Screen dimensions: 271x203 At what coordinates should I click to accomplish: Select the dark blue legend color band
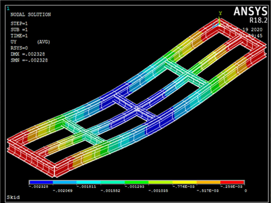(41, 182)
